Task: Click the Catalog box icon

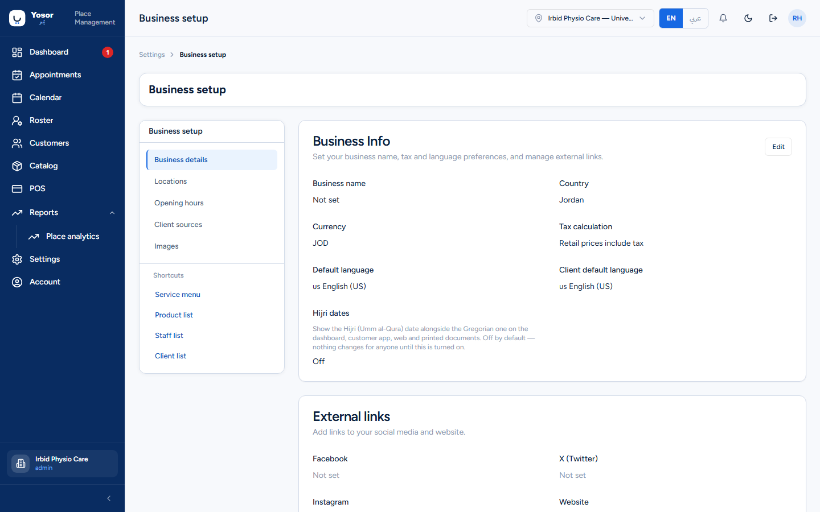Action: point(17,166)
